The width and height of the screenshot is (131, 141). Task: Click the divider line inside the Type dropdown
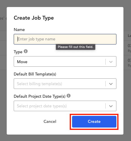click(105, 62)
